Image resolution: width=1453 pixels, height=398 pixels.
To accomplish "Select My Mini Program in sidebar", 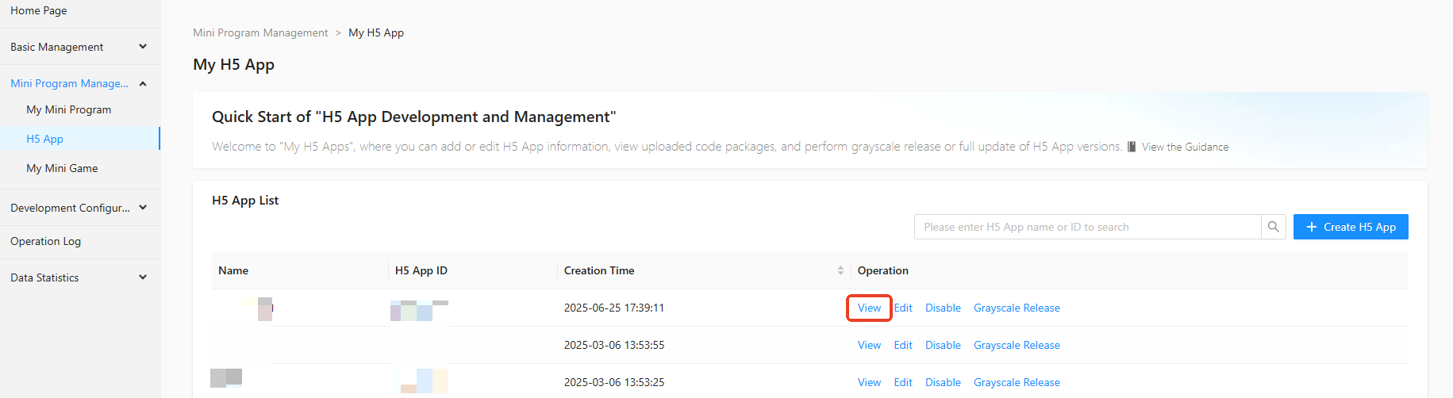I will click(x=68, y=109).
